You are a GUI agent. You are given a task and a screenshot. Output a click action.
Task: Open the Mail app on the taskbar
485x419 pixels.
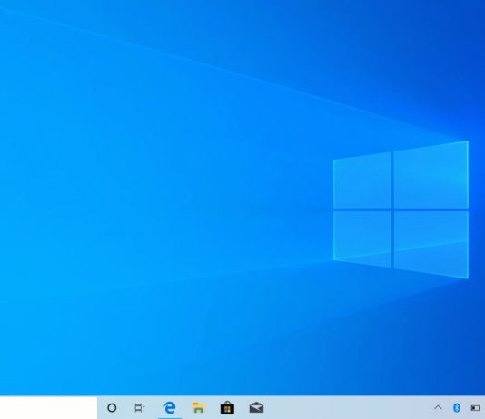[x=256, y=408]
